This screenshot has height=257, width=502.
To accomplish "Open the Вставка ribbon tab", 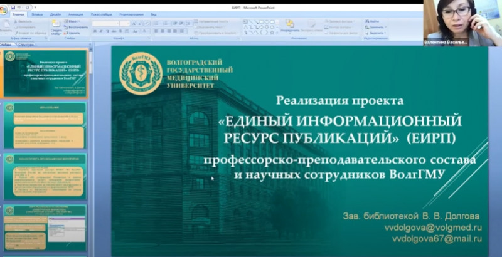I will click(x=37, y=14).
